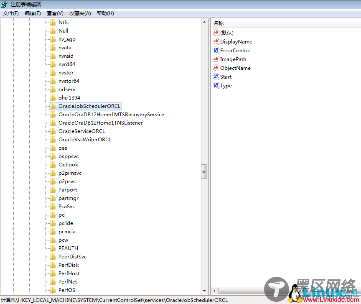Click the odserv folder icon
361x304 pixels.
[x=53, y=89]
